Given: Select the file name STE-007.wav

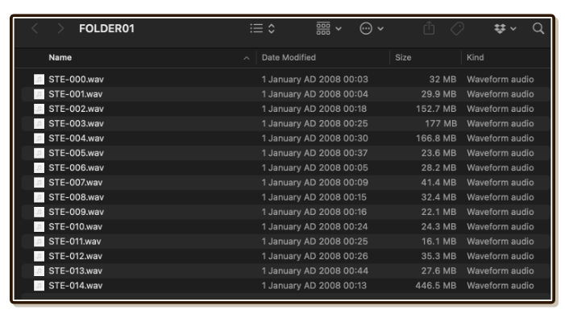Looking at the screenshot, I should click(x=76, y=183).
